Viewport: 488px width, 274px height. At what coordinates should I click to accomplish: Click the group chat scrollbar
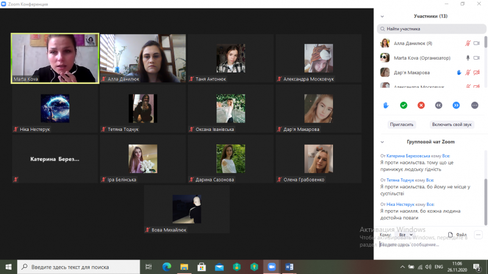pyautogui.click(x=486, y=202)
